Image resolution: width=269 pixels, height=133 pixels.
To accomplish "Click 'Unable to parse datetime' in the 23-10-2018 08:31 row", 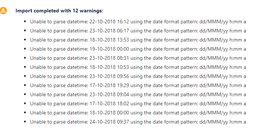I will point(59,58).
